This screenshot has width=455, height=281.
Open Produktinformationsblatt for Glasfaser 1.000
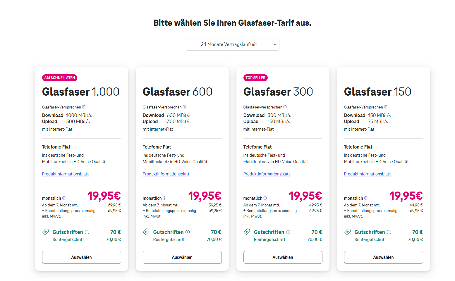click(66, 174)
